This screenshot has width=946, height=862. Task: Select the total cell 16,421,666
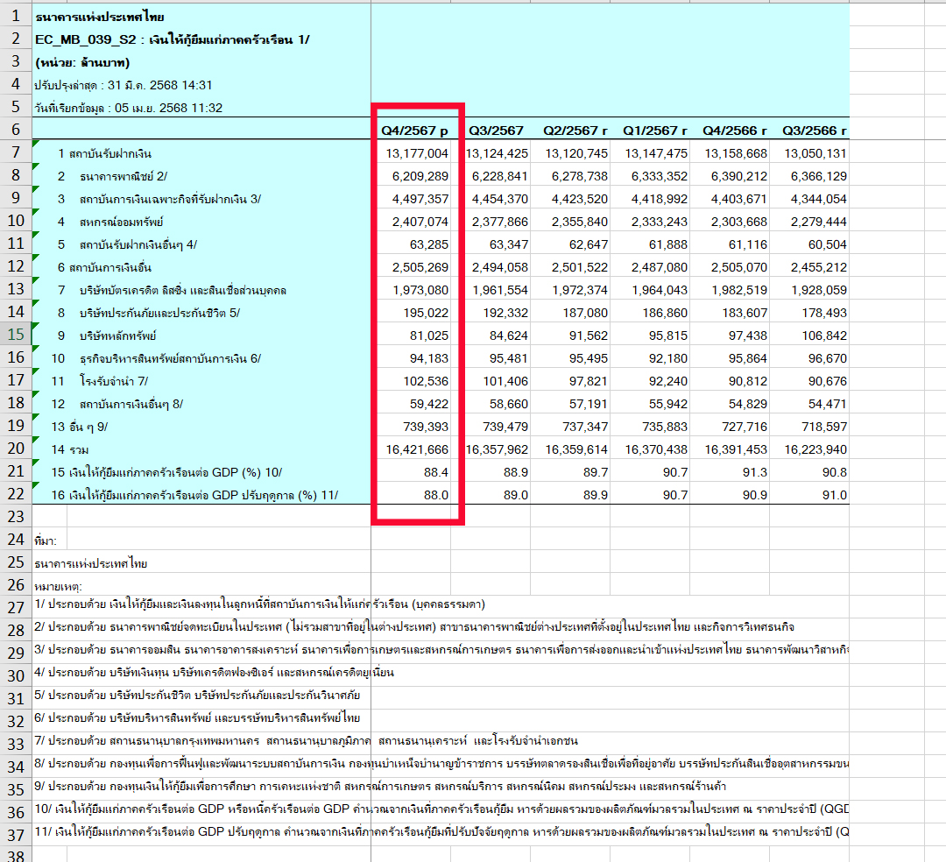tap(416, 449)
